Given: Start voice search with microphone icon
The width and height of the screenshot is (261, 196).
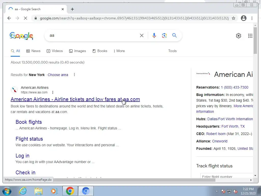Looking at the screenshot, I should pyautogui.click(x=154, y=35).
